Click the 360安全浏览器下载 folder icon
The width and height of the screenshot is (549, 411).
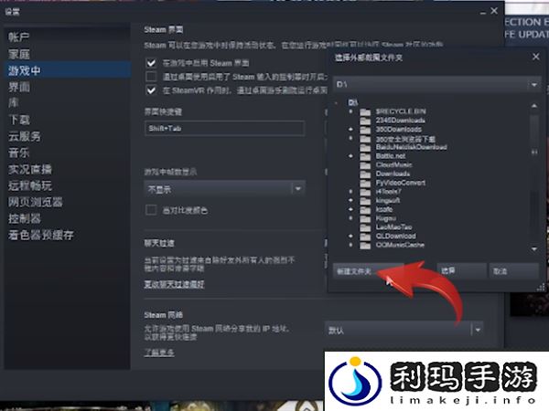(x=365, y=139)
